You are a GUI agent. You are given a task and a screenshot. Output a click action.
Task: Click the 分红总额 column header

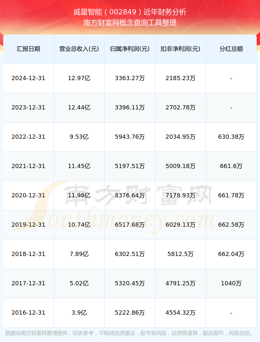[231, 49]
